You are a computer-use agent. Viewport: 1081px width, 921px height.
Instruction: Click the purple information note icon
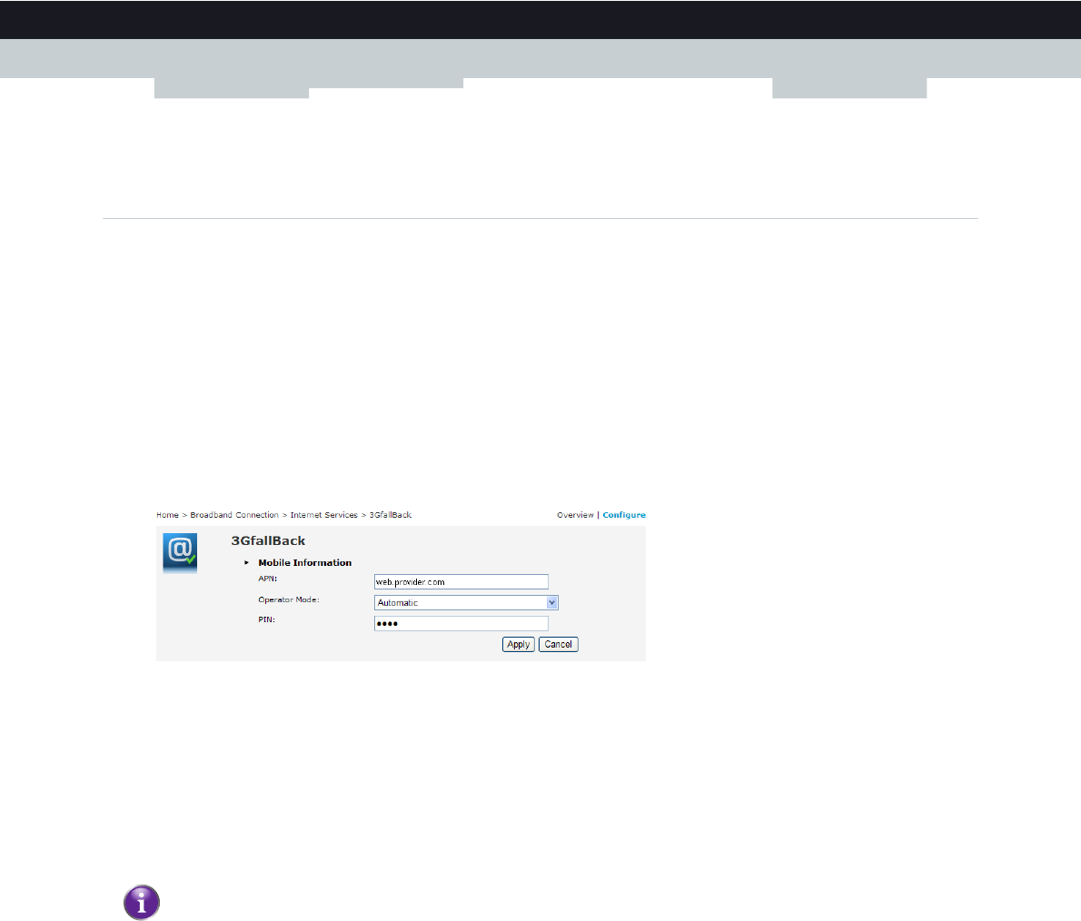click(142, 903)
